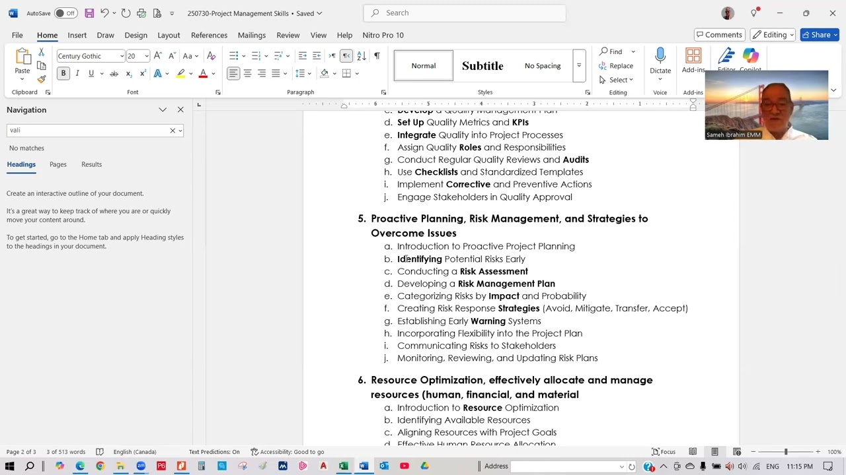Click the Save floppy disk icon in title bar
846x475 pixels.
click(x=89, y=13)
